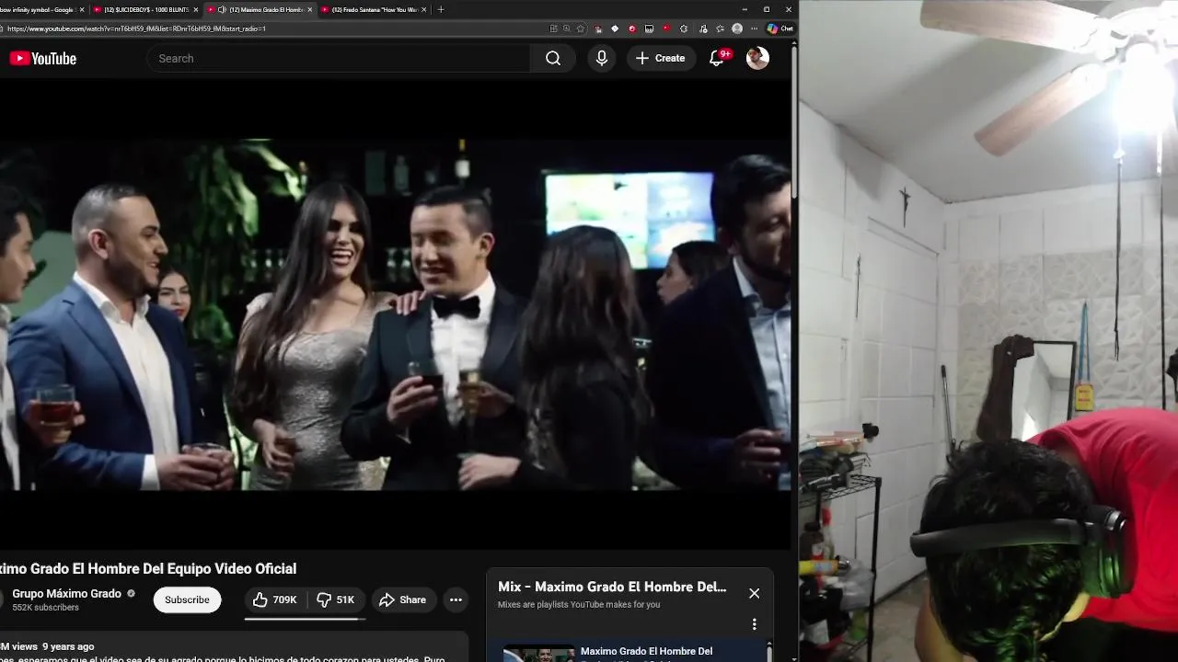Click the '552K subscribers' text

[x=45, y=608]
